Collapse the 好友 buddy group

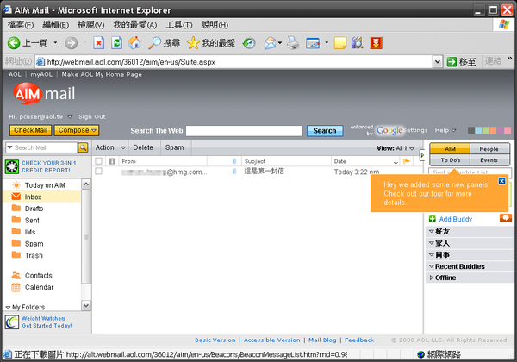point(431,231)
